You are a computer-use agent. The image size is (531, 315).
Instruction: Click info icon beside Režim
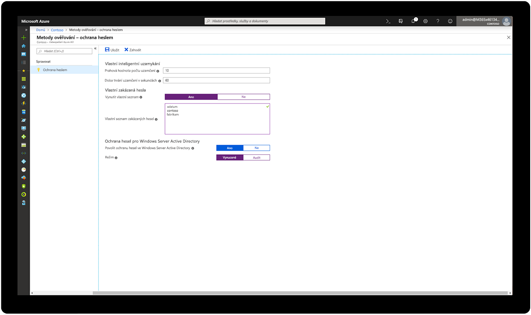click(x=116, y=158)
